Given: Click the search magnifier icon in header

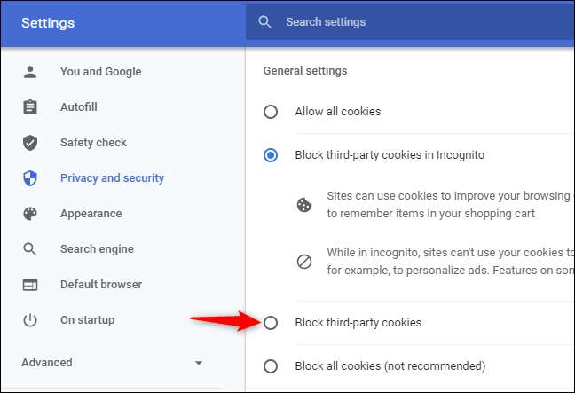Looking at the screenshot, I should [x=264, y=22].
